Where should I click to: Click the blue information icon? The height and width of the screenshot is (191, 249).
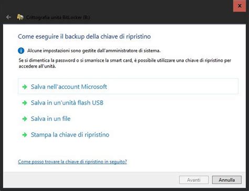tap(21, 51)
